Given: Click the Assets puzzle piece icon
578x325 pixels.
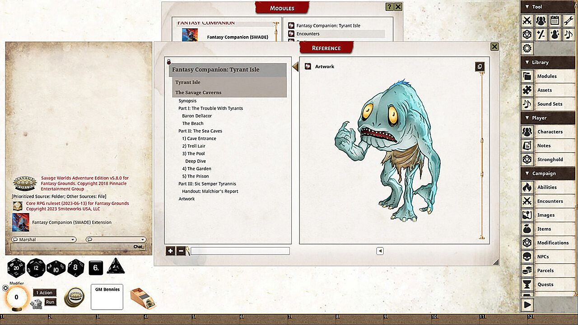Looking at the screenshot, I should click(x=527, y=90).
